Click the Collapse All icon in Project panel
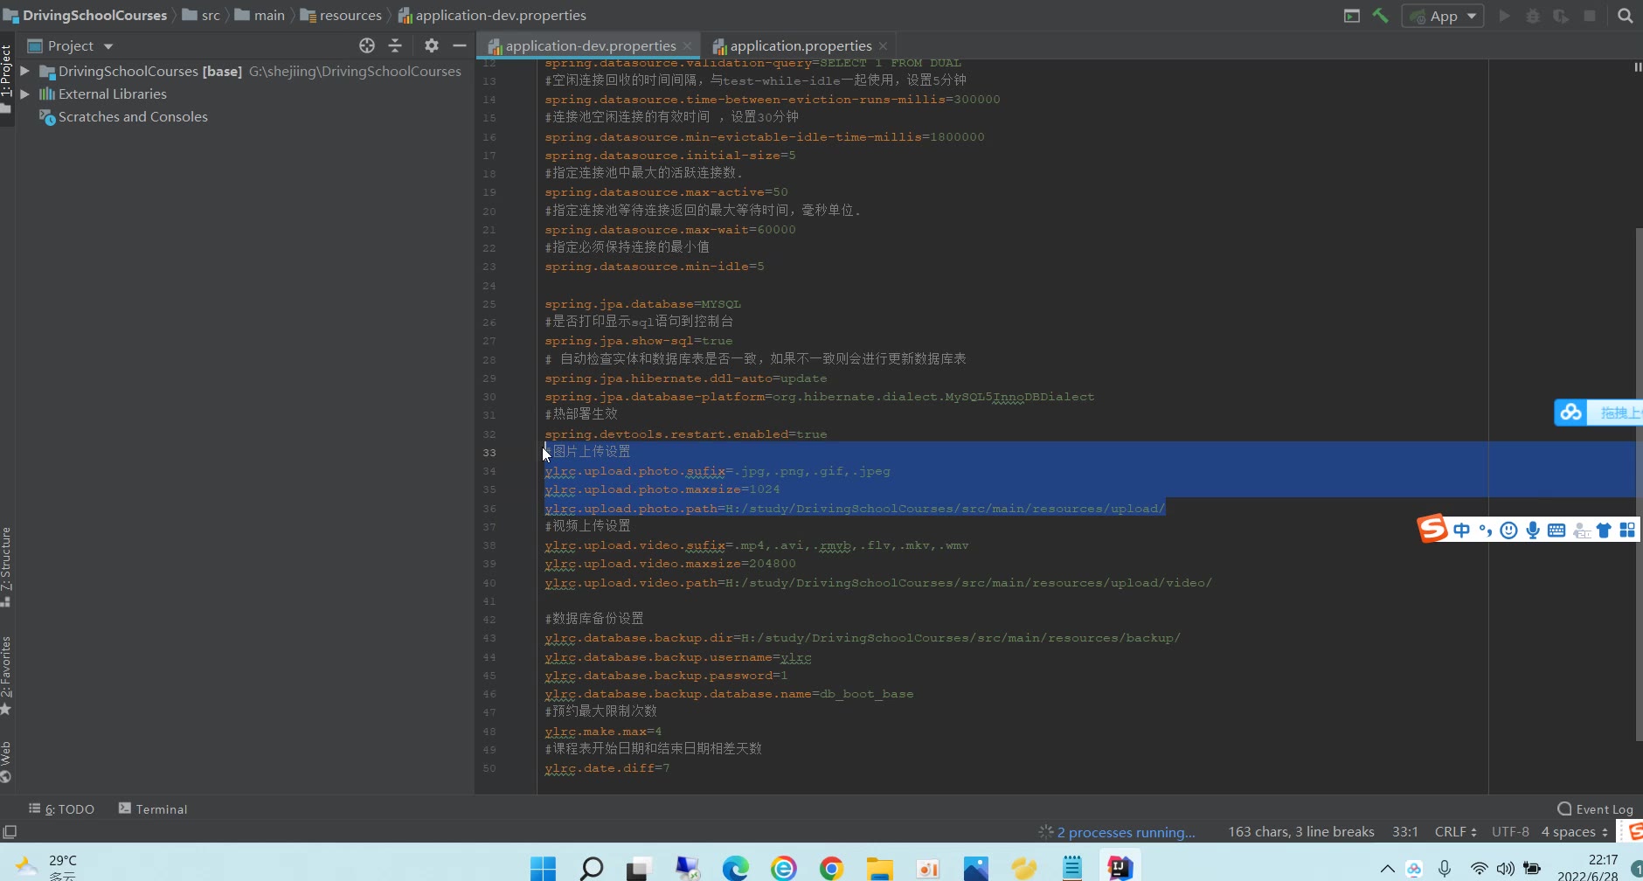 click(x=395, y=45)
